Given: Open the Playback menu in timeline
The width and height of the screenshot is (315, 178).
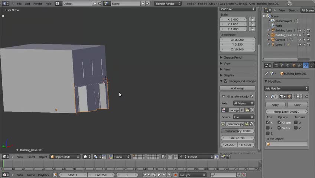Looking at the screenshot, I should [43, 175].
